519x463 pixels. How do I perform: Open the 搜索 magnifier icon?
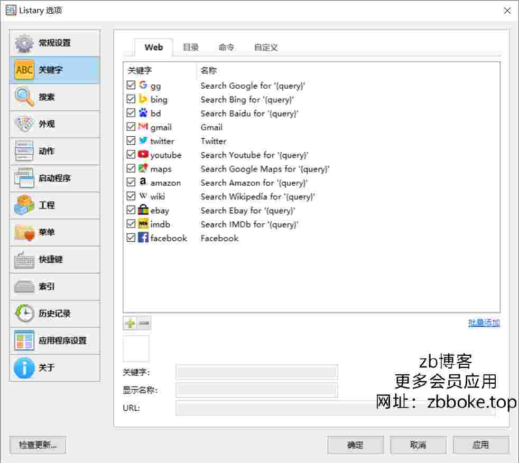[x=24, y=97]
